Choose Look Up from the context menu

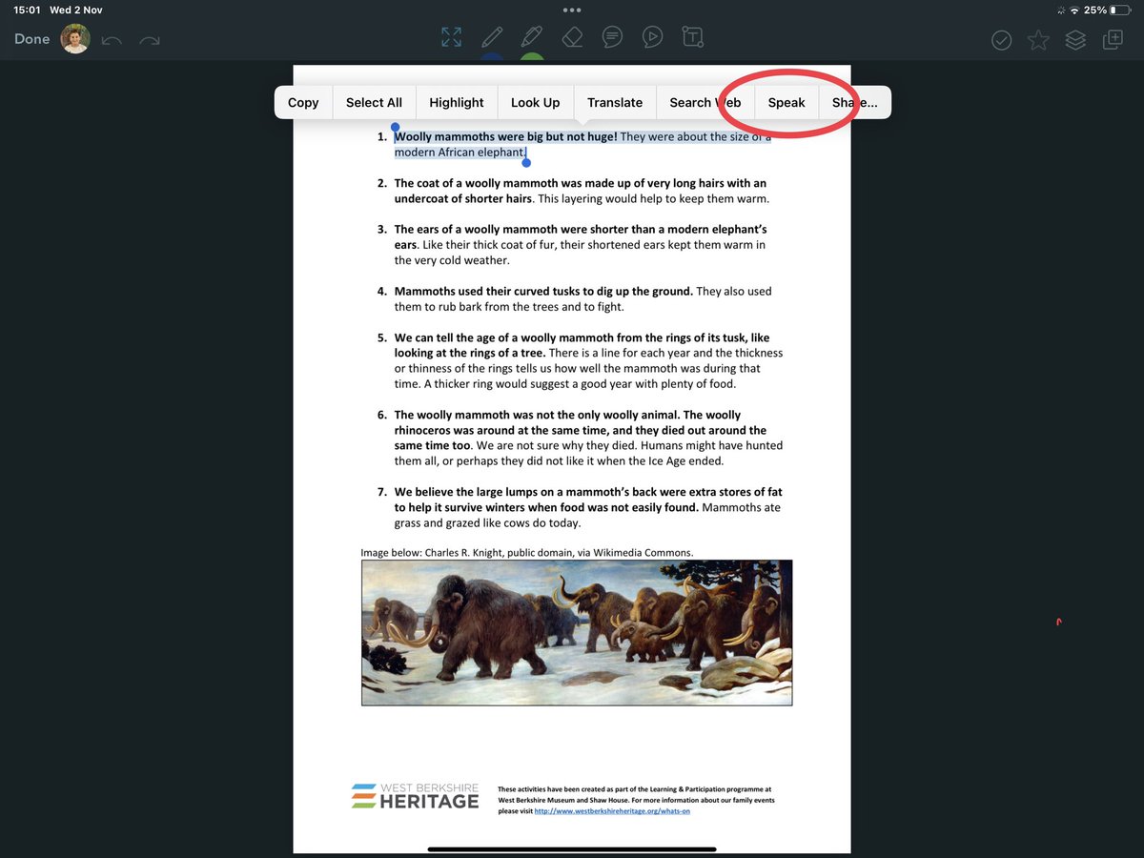pos(535,102)
